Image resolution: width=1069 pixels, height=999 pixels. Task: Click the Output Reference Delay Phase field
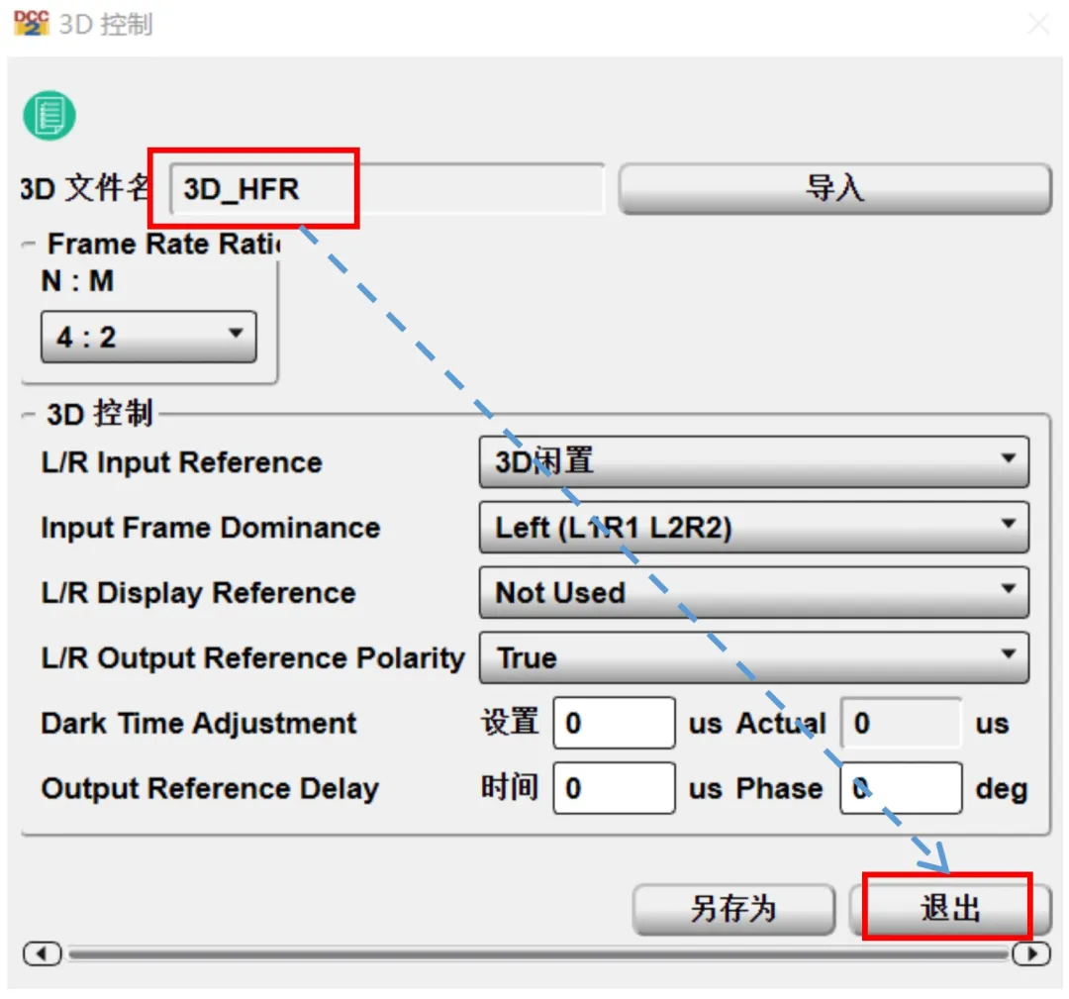pyautogui.click(x=900, y=788)
